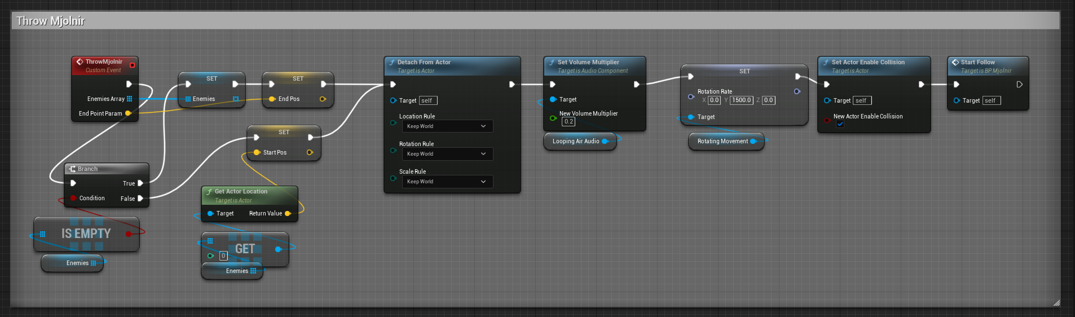Open the Scale Rule dropdown
This screenshot has width=1075, height=317.
pos(447,182)
